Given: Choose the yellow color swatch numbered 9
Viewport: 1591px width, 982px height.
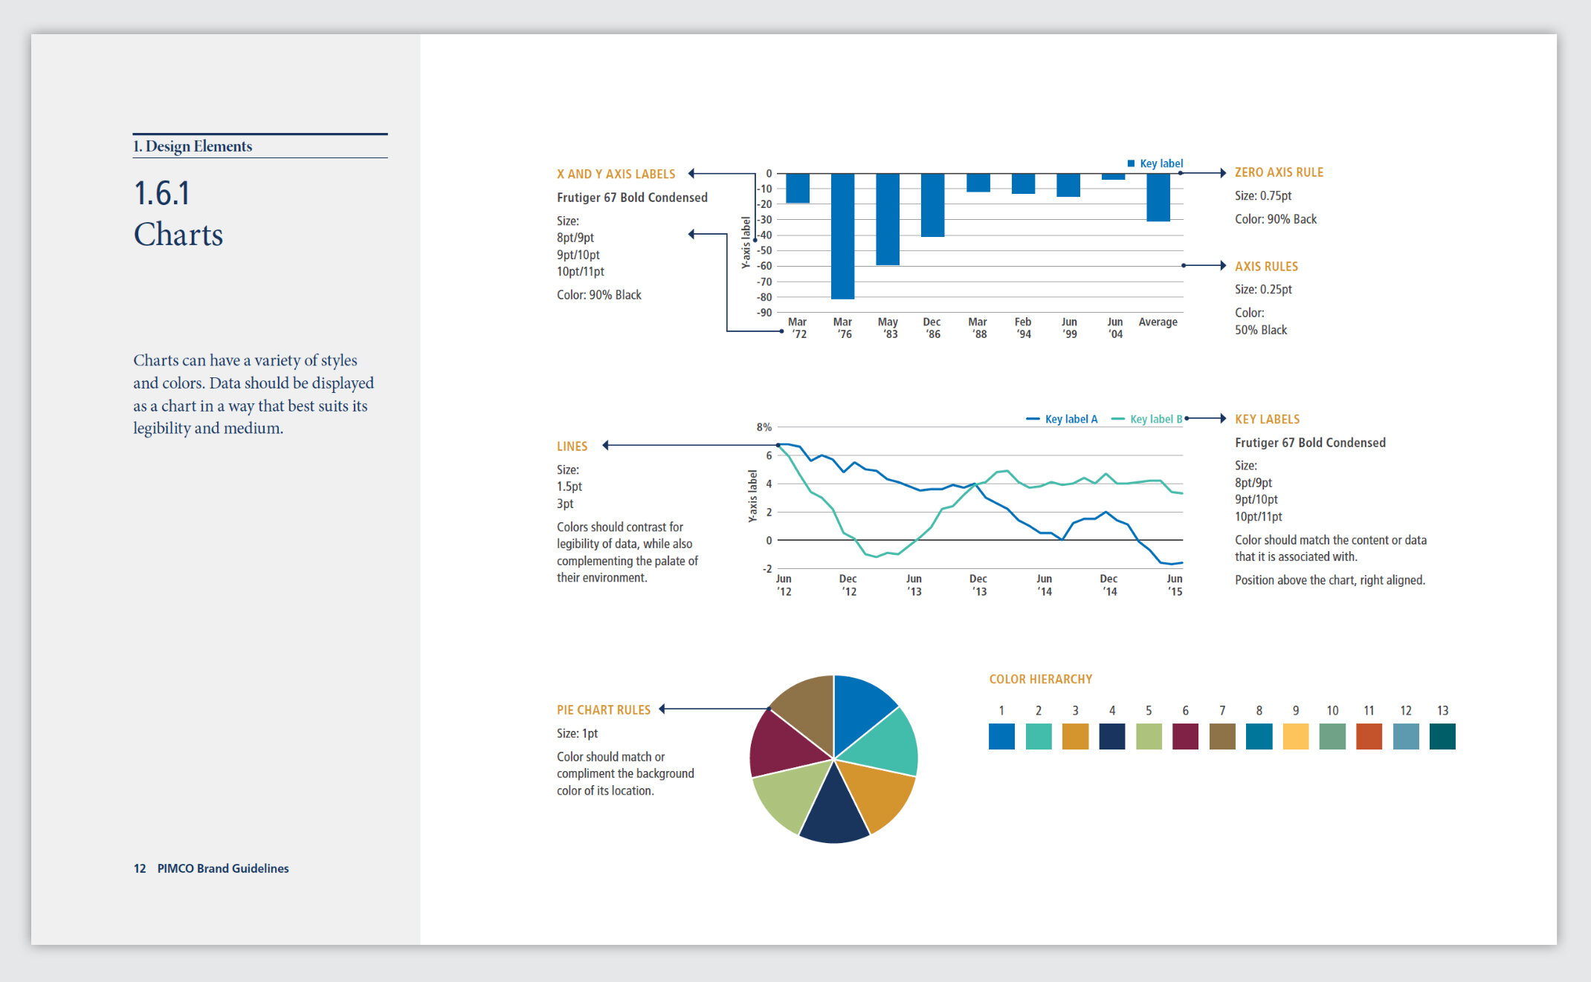Looking at the screenshot, I should (1295, 736).
